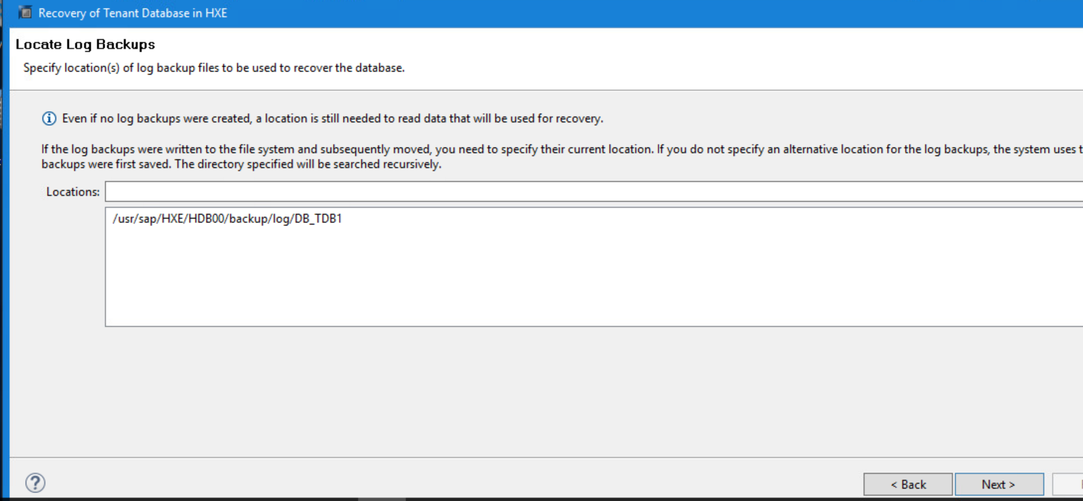Click the Recovery of Tenant Database title text

(x=132, y=12)
